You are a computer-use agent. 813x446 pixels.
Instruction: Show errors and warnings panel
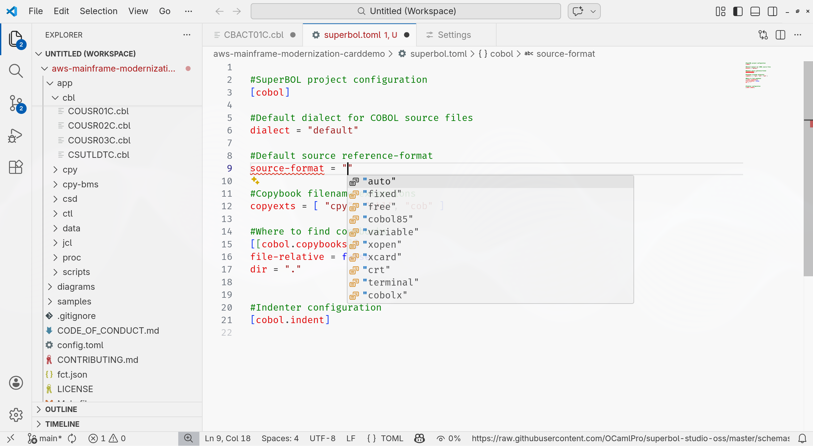[107, 438]
